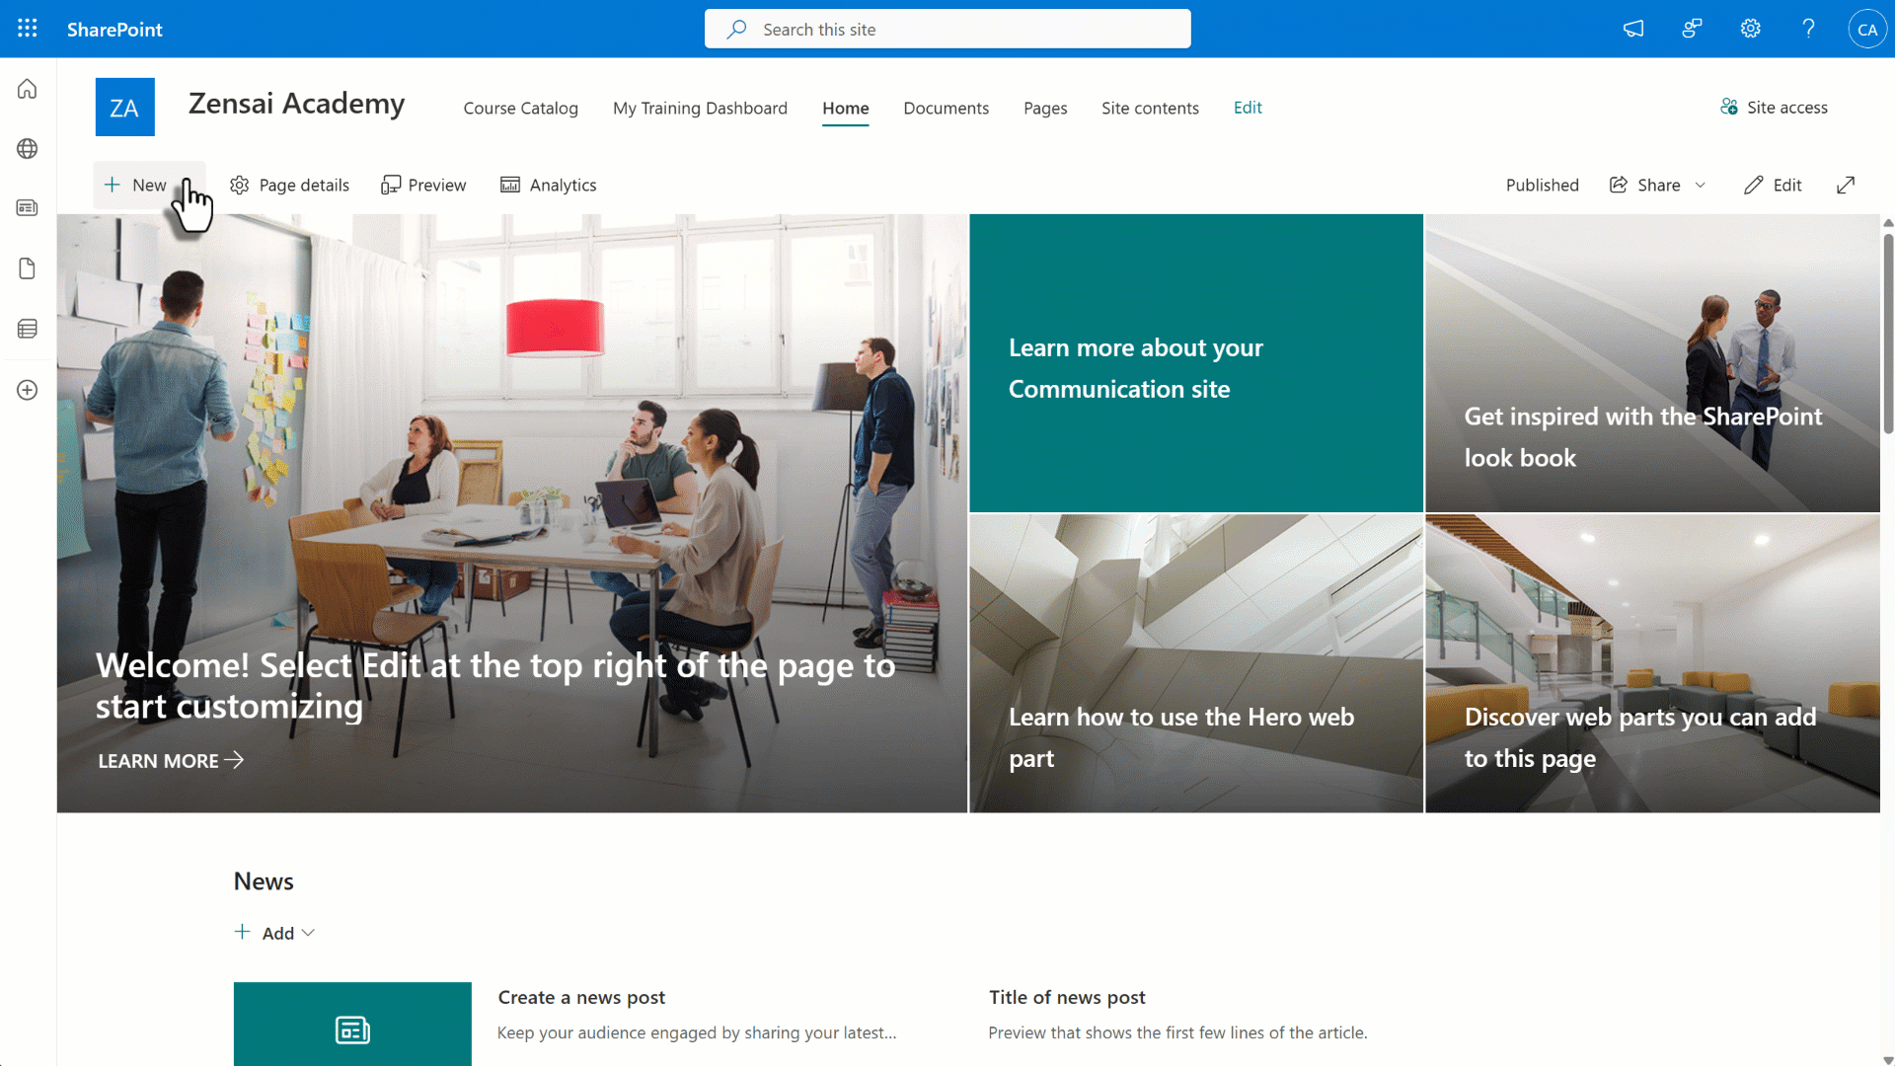1895x1066 pixels.
Task: Open the app launcher waffle icon
Action: pos(28,29)
